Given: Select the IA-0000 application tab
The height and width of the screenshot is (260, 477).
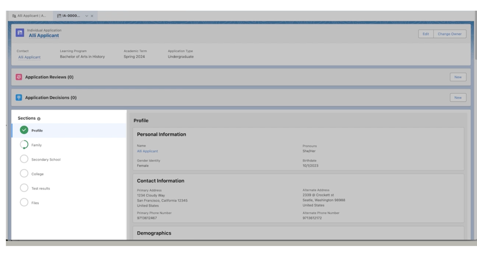Looking at the screenshot, I should pos(71,16).
